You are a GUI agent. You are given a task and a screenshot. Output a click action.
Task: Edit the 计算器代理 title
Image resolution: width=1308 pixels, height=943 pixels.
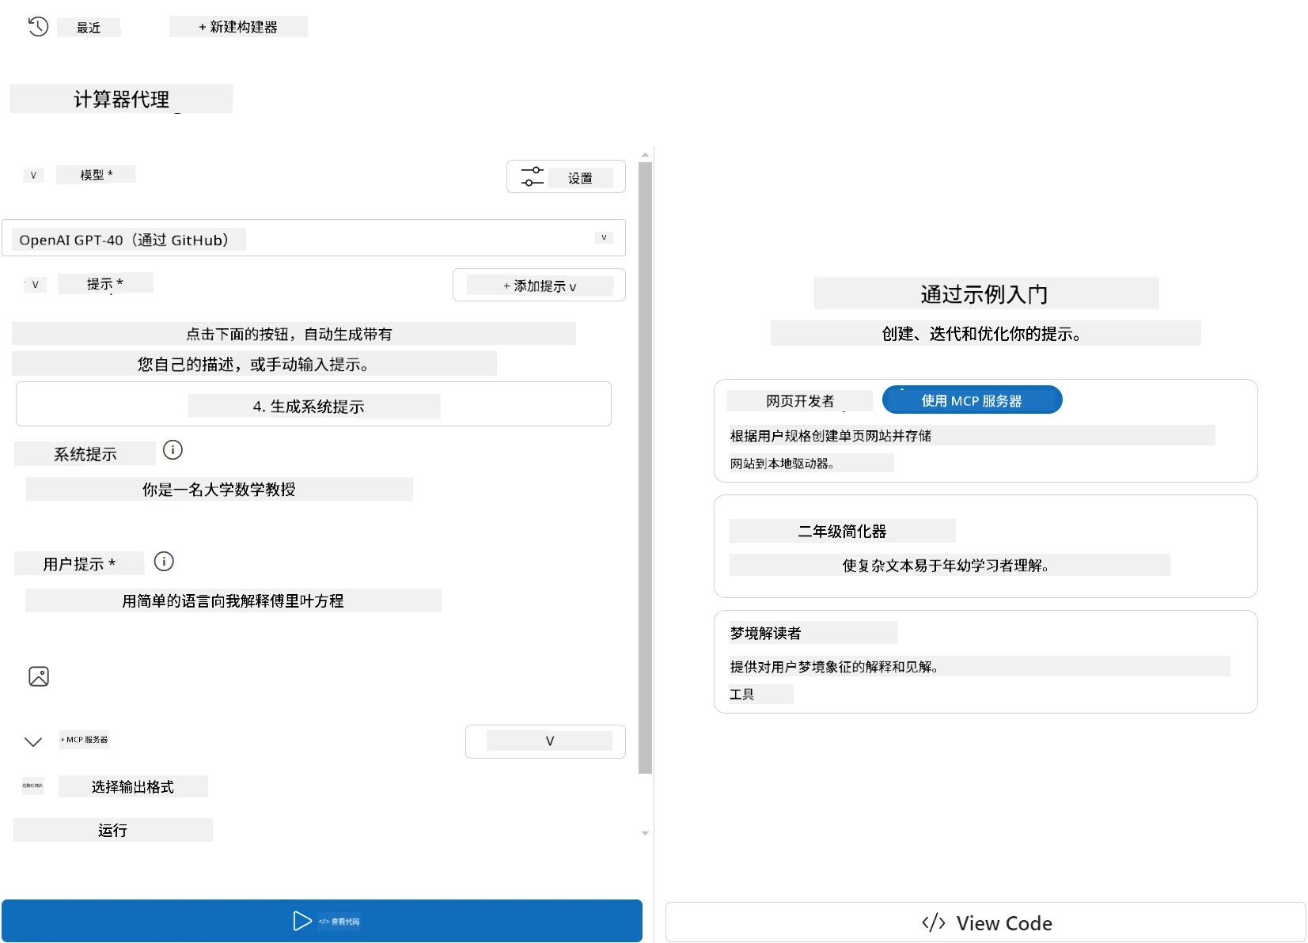(x=122, y=99)
